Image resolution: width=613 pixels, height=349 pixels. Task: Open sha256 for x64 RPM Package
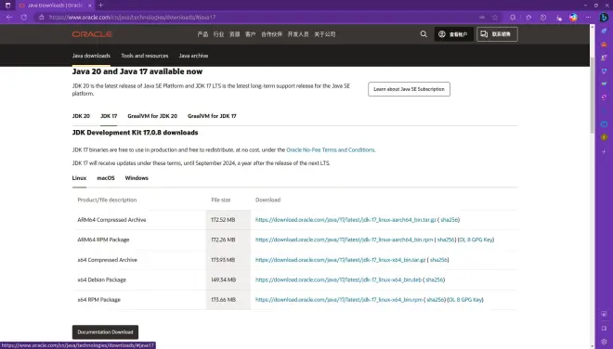pos(436,300)
